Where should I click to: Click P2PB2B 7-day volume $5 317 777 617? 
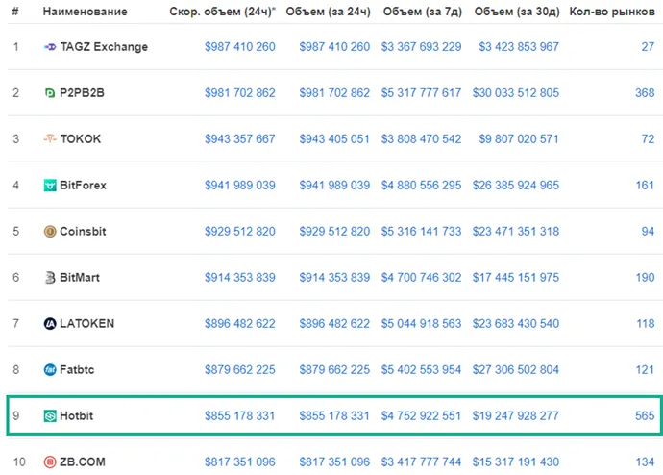coord(421,93)
